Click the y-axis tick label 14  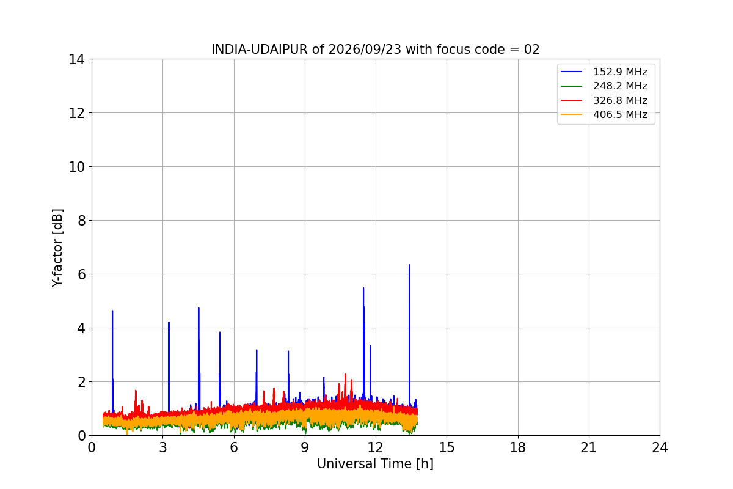pyautogui.click(x=76, y=59)
